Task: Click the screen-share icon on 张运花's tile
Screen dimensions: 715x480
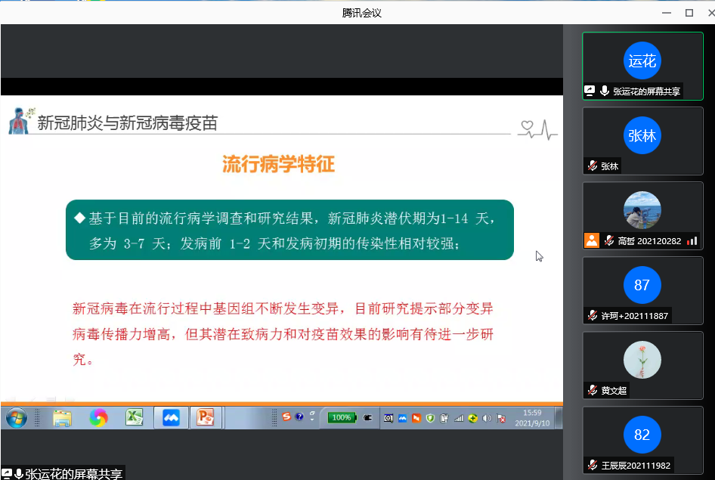Action: 590,91
